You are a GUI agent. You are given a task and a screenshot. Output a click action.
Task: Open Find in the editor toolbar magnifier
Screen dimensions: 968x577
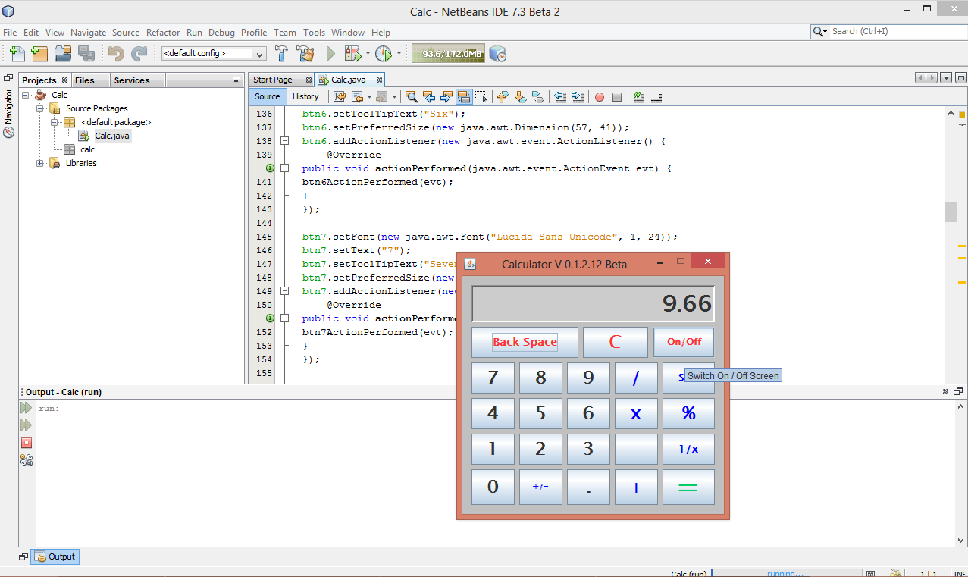click(410, 97)
